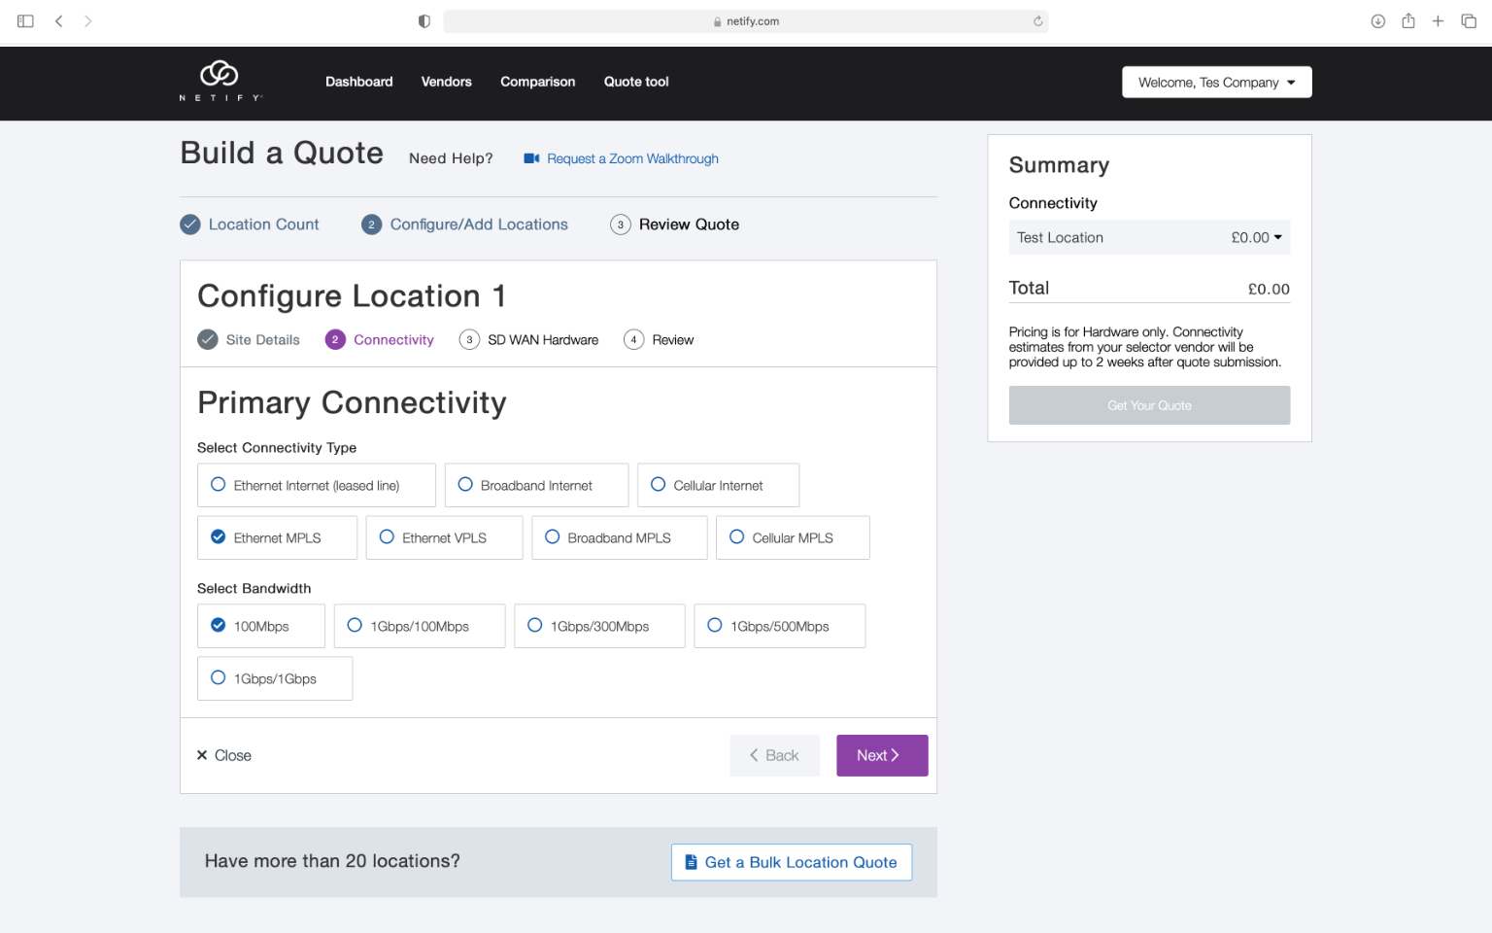Close the location configuration
1492x933 pixels.
(x=224, y=755)
